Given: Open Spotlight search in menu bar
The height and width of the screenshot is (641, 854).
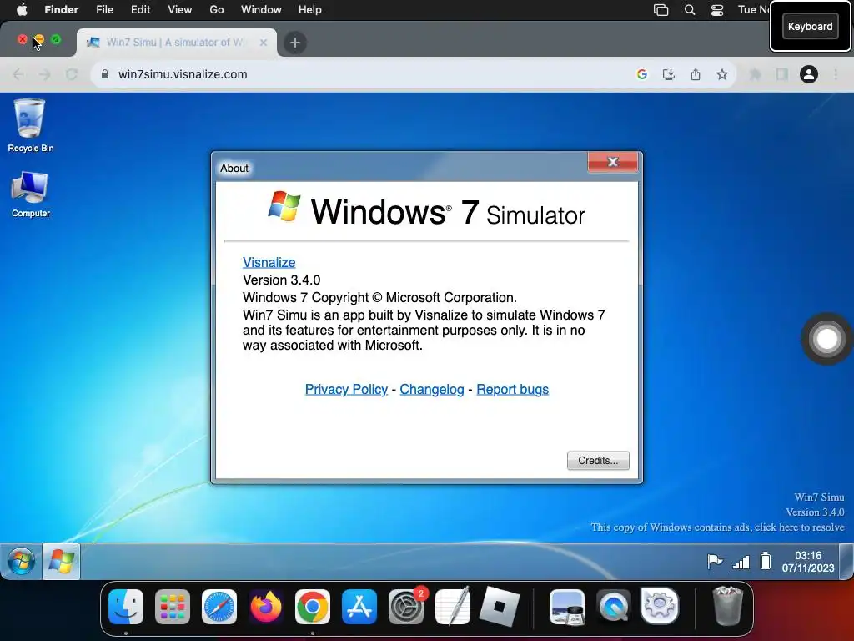Looking at the screenshot, I should (x=690, y=10).
